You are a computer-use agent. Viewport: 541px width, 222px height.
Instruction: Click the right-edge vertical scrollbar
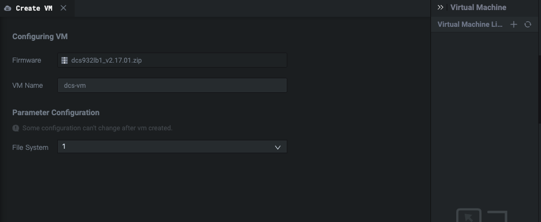point(539,89)
